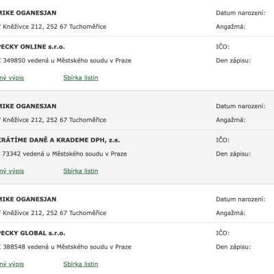Open Sbírka listin for KRÁTÍME DANĚ A KRADEME DPH

click(x=81, y=171)
